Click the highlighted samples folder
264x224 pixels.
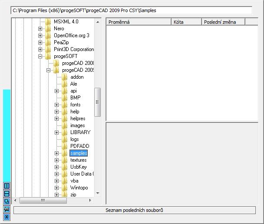[x=79, y=153]
